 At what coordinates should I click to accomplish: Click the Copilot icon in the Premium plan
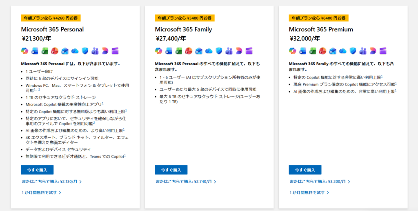coord(292,51)
